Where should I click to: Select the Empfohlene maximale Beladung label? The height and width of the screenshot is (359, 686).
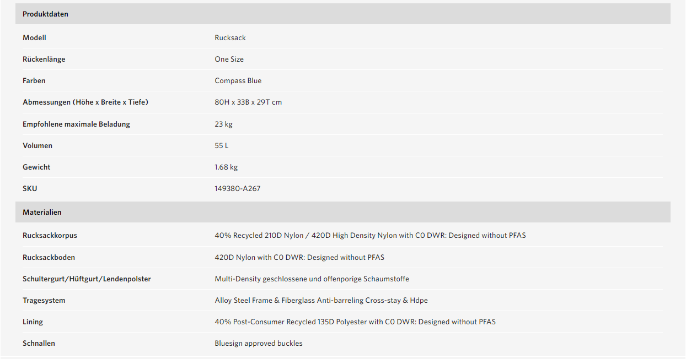click(76, 124)
